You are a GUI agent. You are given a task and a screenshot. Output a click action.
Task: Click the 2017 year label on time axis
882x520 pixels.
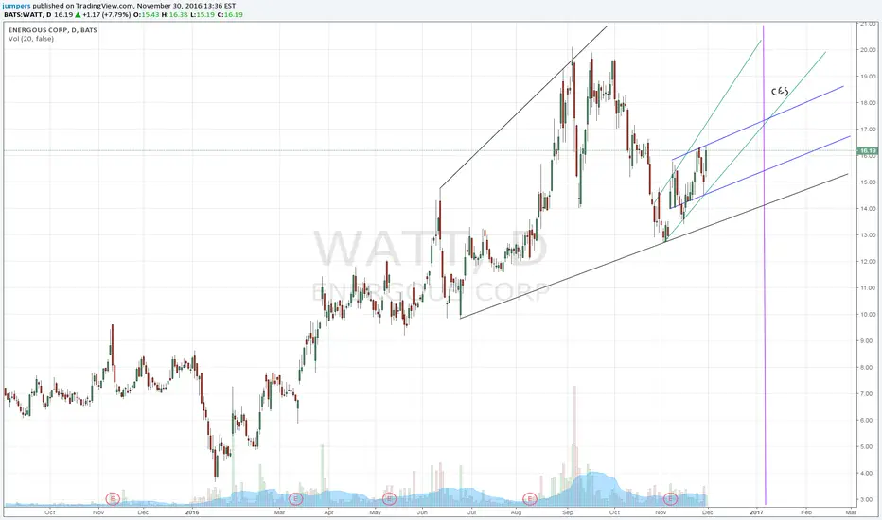point(756,512)
